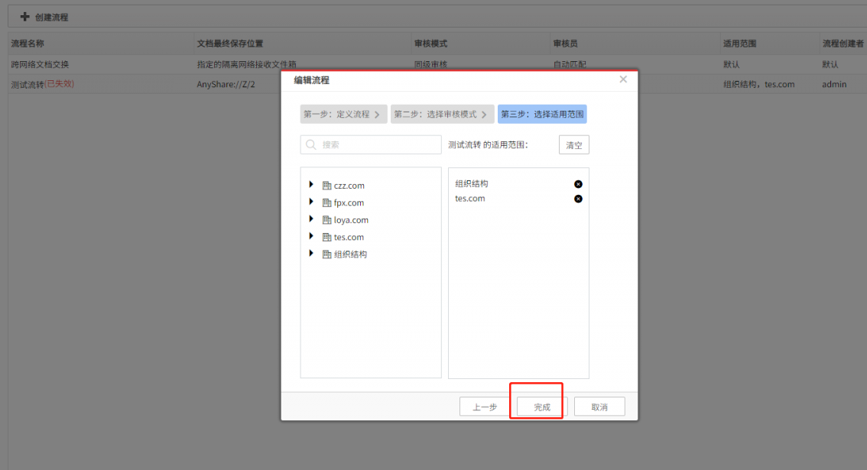Click the plus icon beside 创建流程
This screenshot has width=867, height=470.
click(24, 17)
